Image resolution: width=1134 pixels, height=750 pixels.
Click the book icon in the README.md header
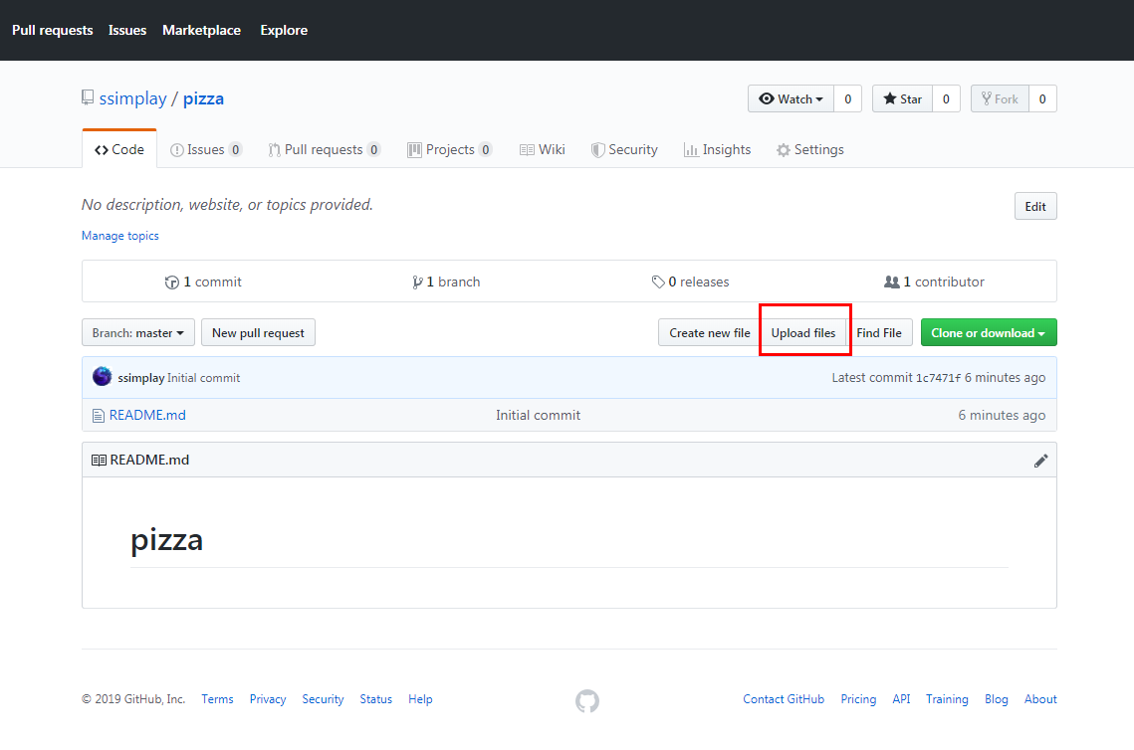100,461
